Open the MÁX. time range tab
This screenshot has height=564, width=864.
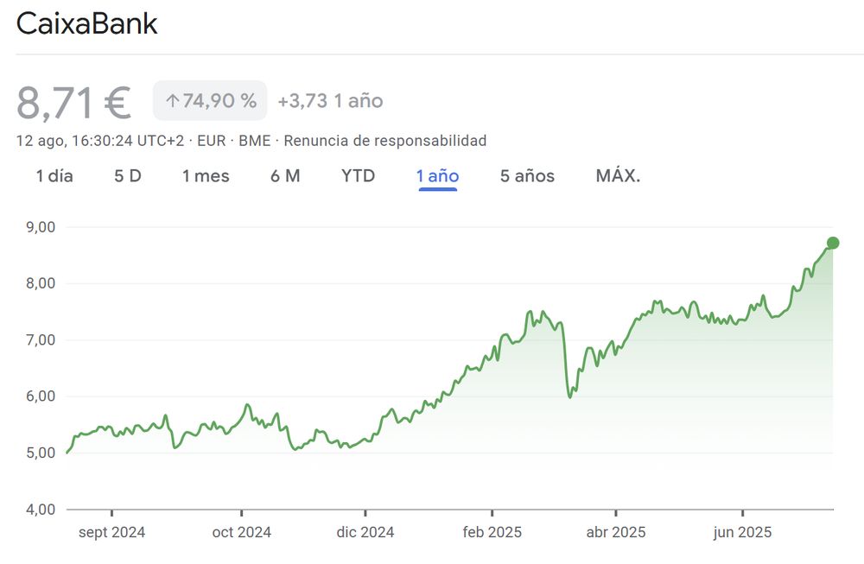[618, 176]
